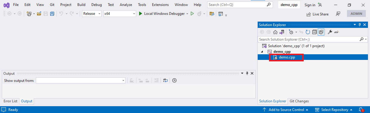Image resolution: width=370 pixels, height=113 pixels.
Task: Click Add to Source Control in status bar
Action: pos(285,110)
